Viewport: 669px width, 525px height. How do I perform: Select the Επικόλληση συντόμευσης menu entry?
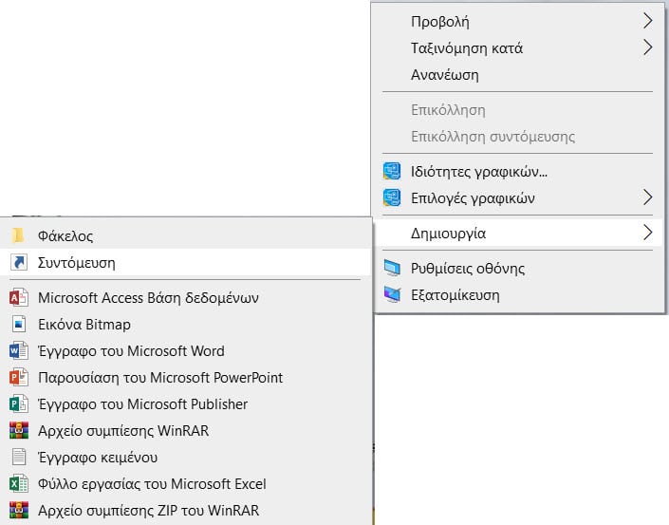pos(492,137)
